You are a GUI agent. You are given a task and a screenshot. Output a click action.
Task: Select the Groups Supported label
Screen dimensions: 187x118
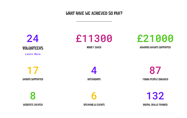[33, 79]
